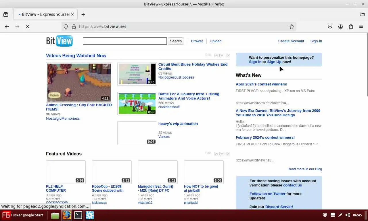Screen dimensions: 368x221
Task: Click the grayed forward arrow button
Action: point(17,26)
